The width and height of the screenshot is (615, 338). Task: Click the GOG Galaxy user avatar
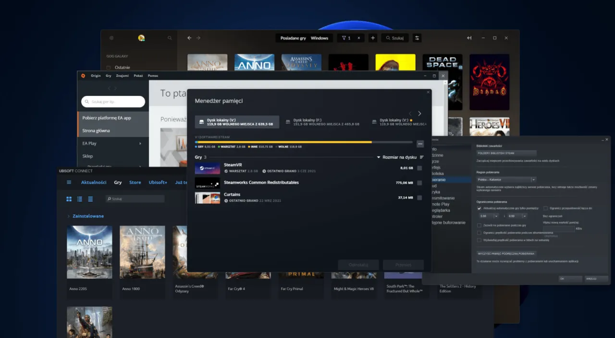click(141, 38)
